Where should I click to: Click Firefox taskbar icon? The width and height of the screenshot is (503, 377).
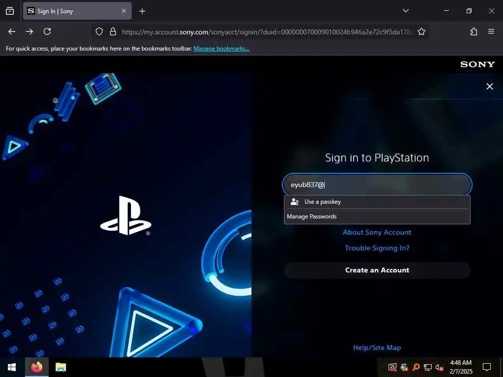[x=36, y=367]
